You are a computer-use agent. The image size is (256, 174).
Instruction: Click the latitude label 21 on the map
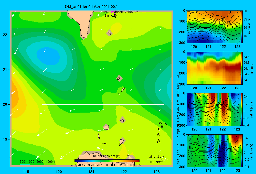(5, 70)
